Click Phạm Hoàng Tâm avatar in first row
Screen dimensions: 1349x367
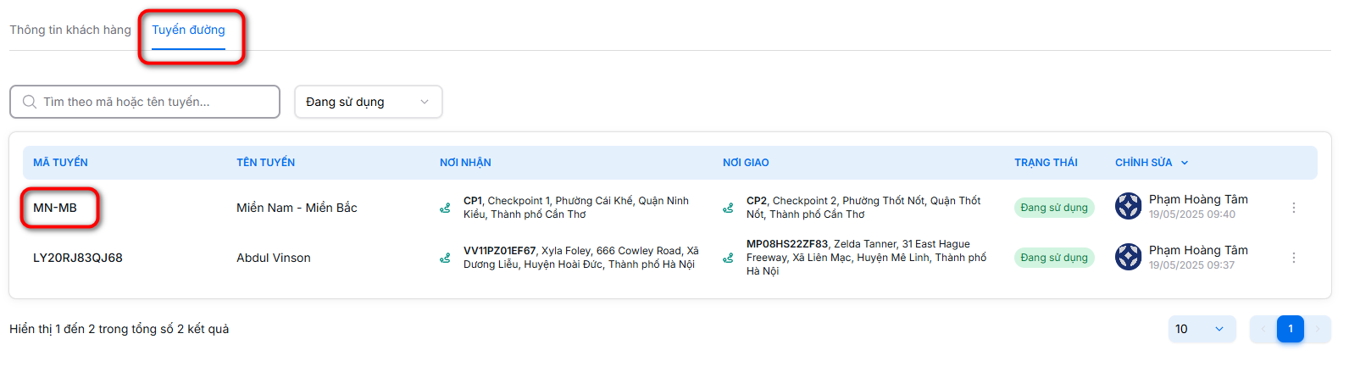point(1128,206)
